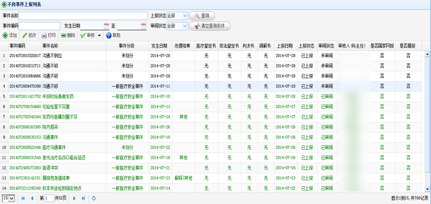This screenshot has width=431, height=204.
Task: Select the 发药与医嘱剂量不符 event
Action: click(x=60, y=117)
